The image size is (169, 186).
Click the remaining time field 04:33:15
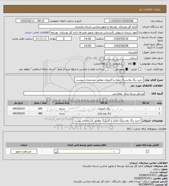[x=41, y=39]
